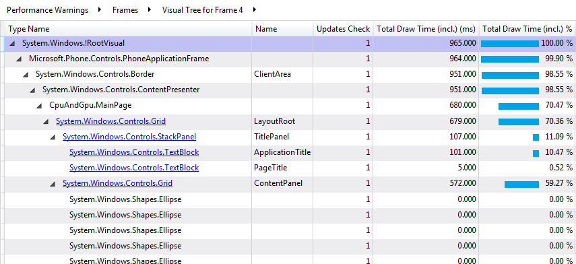Go to Performance Warnings breadcrumb

(47, 10)
